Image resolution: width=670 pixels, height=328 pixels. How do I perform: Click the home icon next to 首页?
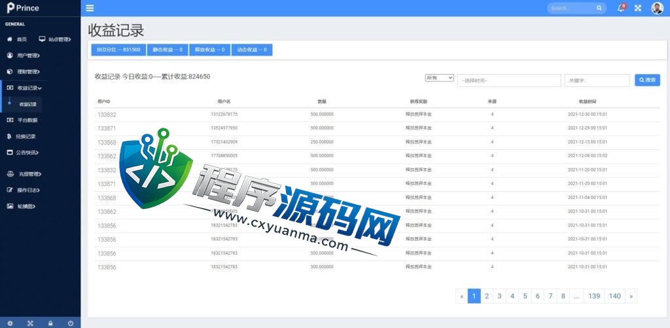point(9,39)
